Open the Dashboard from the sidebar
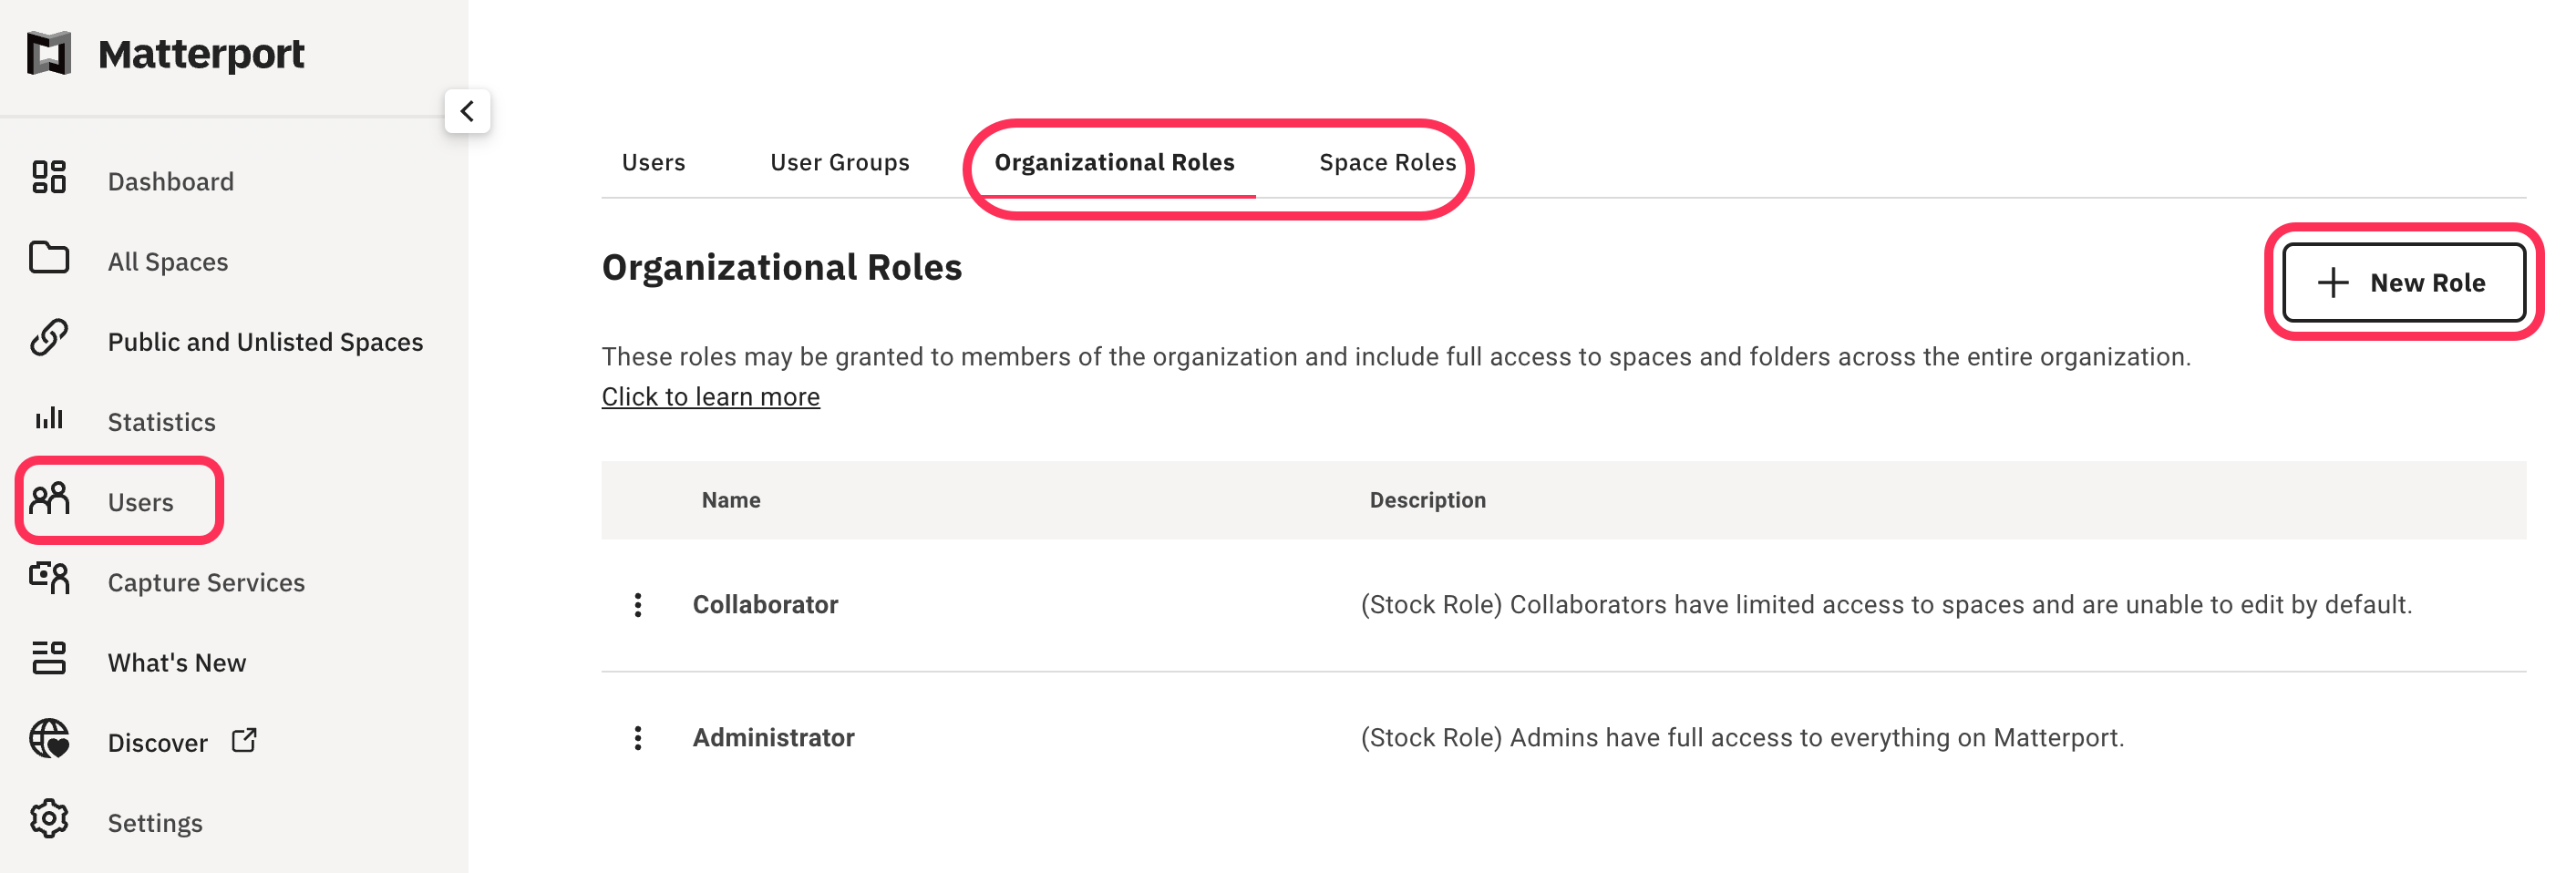2576x873 pixels. pyautogui.click(x=170, y=181)
